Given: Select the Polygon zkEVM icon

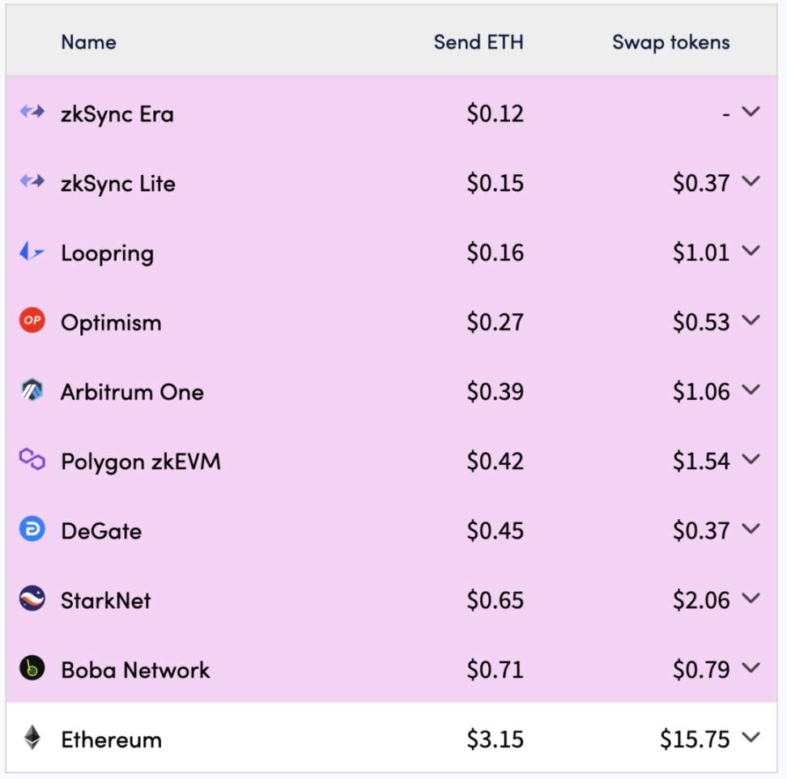Looking at the screenshot, I should point(32,459).
